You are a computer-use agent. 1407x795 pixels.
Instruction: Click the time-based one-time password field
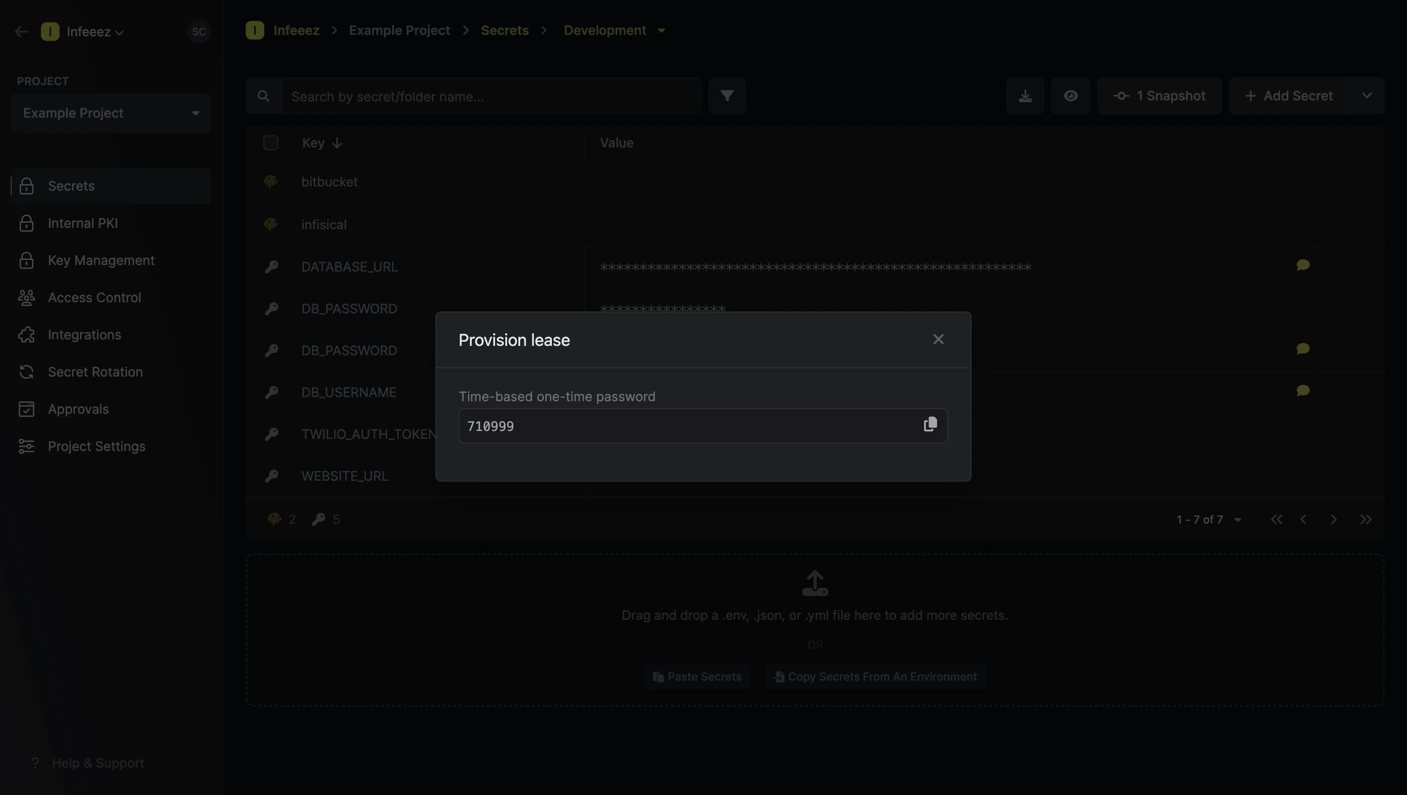click(x=703, y=426)
